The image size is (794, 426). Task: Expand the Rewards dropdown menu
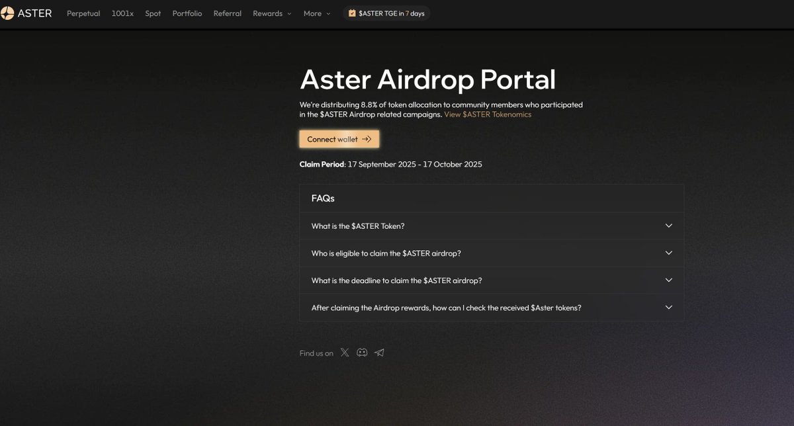click(x=272, y=13)
